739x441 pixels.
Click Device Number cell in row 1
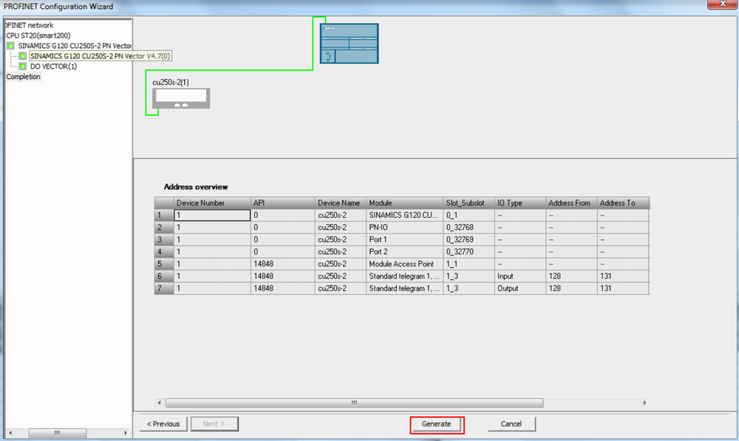[x=212, y=215]
